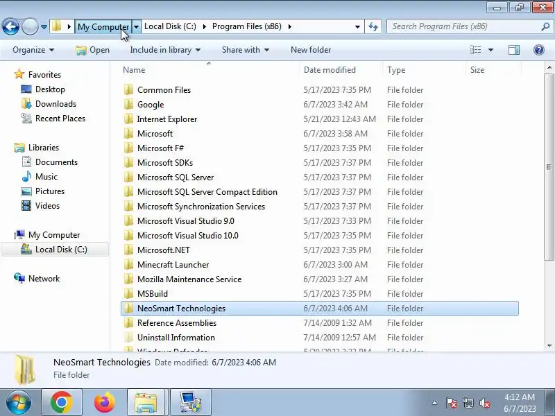Click the Program Files (x86) breadcrumb
555x416 pixels.
(x=247, y=26)
